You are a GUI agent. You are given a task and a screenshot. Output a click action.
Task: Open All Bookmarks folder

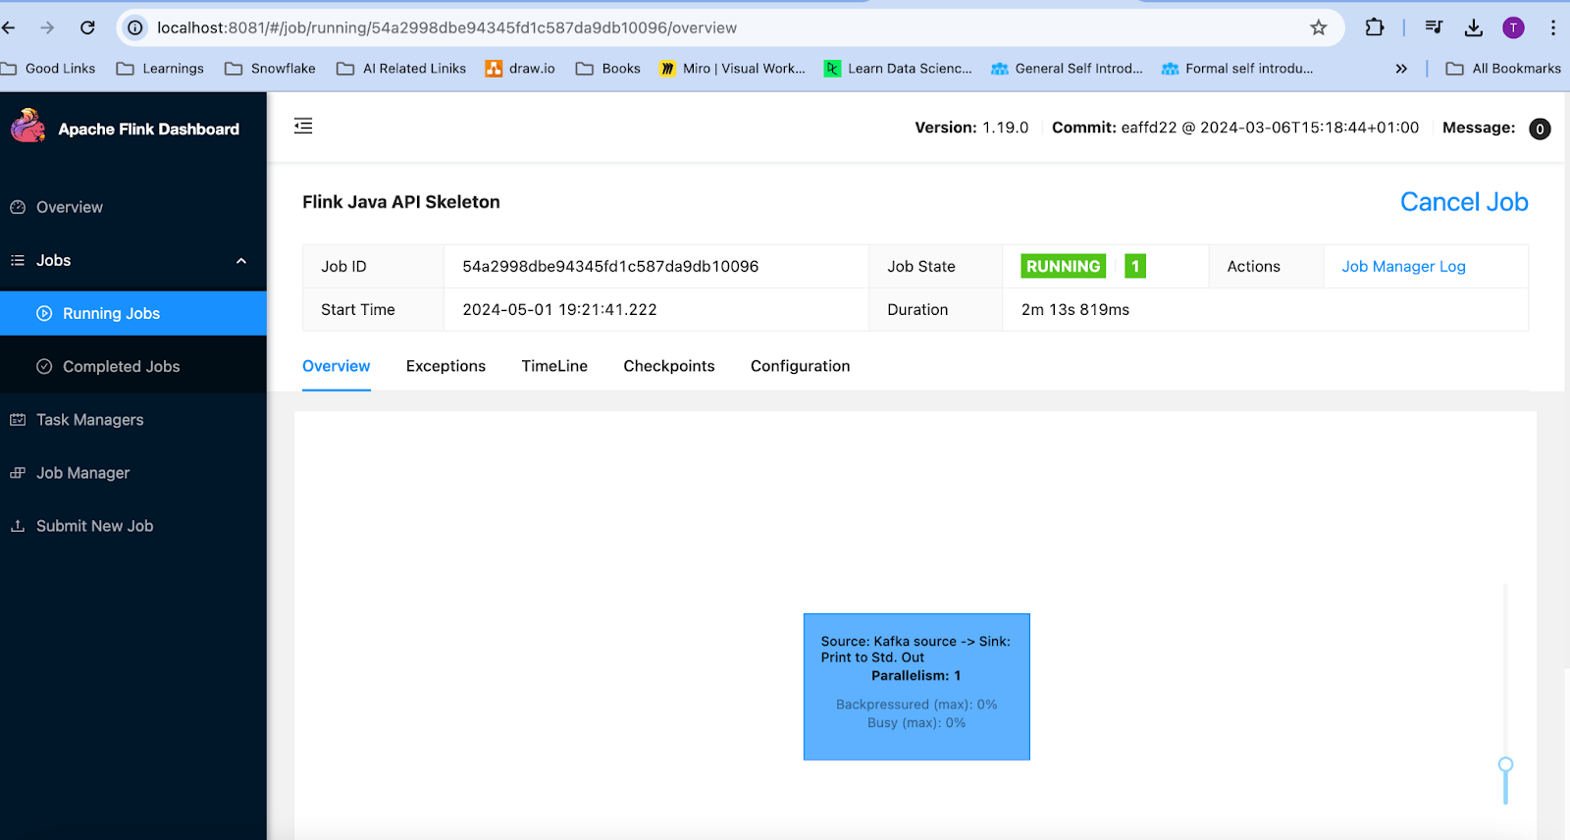(x=1503, y=69)
